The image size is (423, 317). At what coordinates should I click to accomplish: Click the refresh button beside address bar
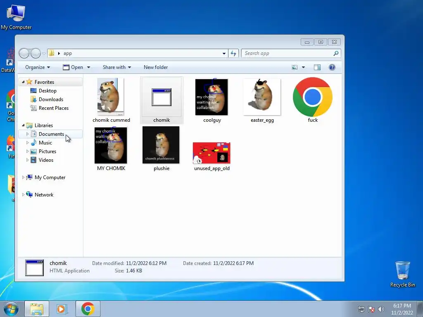pyautogui.click(x=233, y=53)
